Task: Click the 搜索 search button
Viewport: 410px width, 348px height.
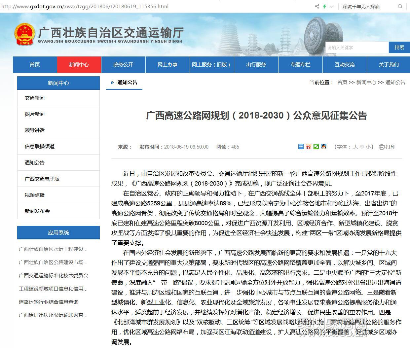Action: 399,48
